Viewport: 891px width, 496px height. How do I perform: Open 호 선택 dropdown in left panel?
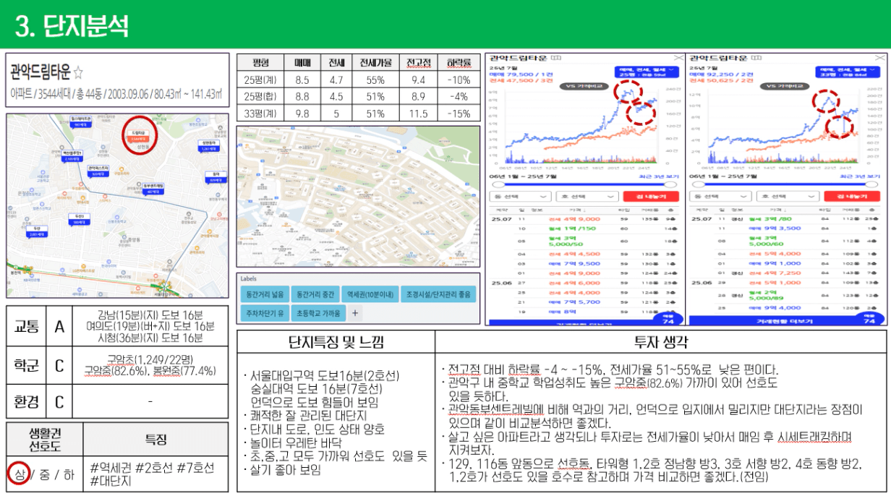587,196
